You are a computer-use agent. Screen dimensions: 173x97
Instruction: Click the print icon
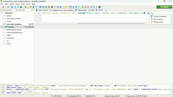point(21,7)
